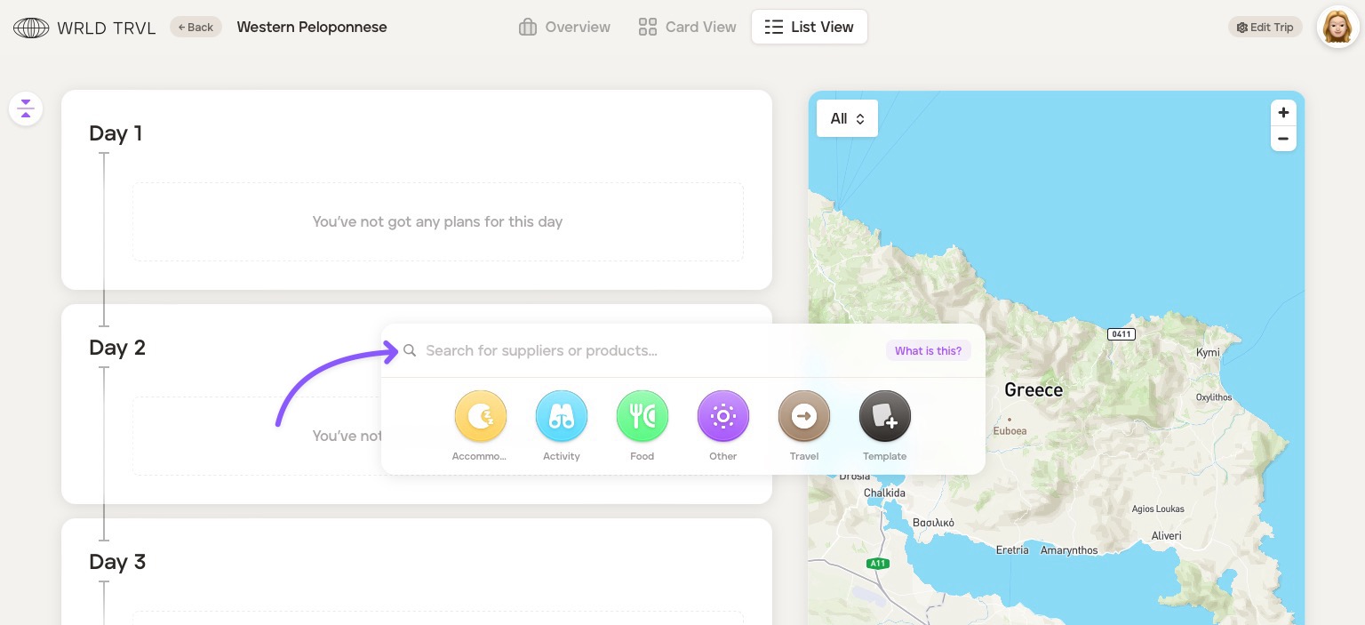
Task: Choose the brown Travel arrow icon
Action: 803,416
